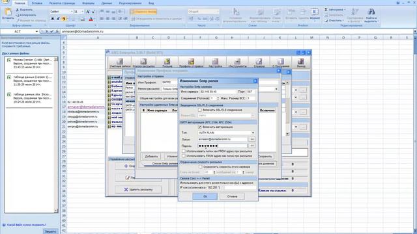
Task: Click Cut in Excel clipboard group
Action: 24,10
